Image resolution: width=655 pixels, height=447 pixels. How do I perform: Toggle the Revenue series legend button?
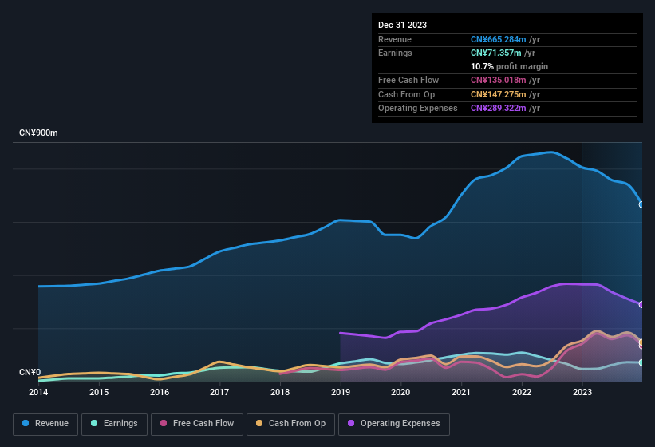pos(45,424)
